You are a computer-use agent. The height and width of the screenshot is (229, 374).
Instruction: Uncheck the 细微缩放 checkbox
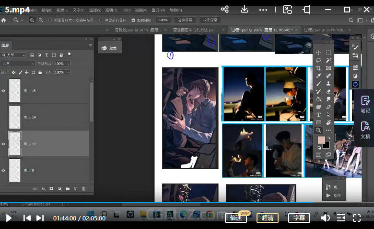(x=134, y=20)
